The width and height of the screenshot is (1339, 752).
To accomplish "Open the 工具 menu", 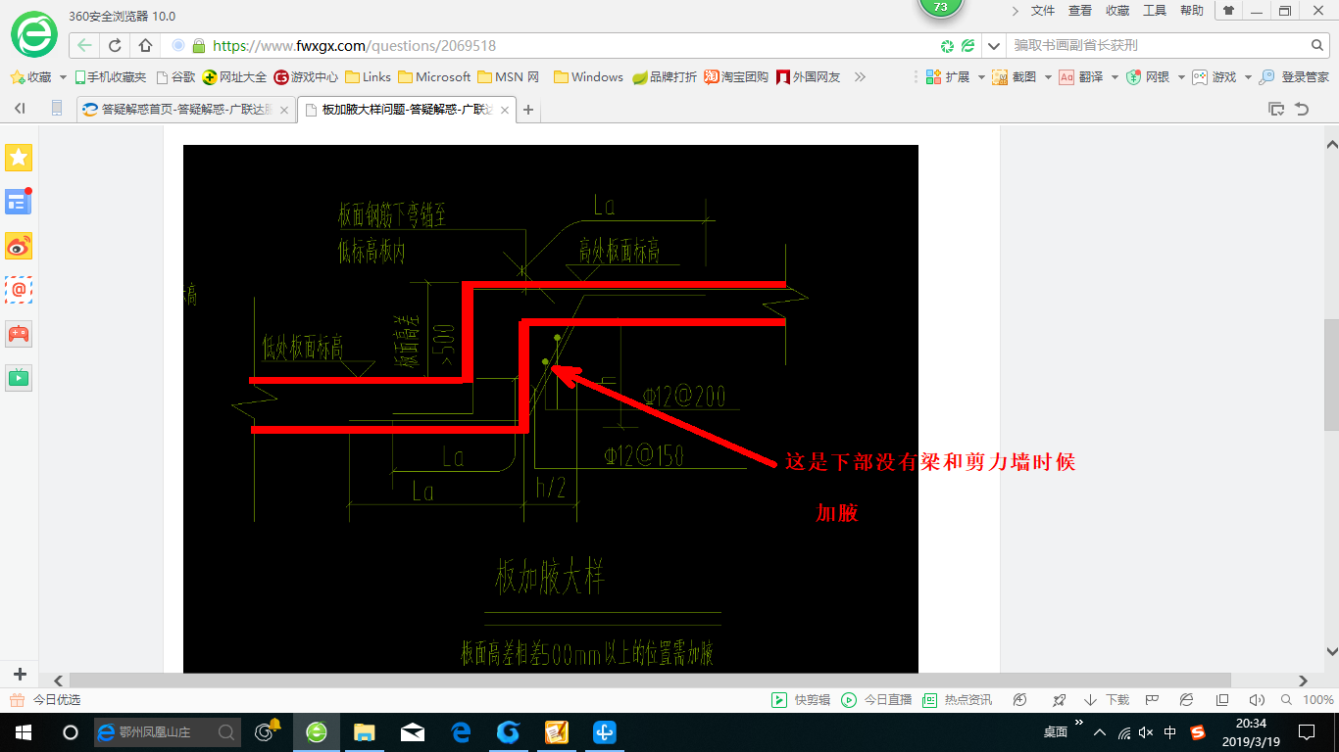I will click(1155, 11).
